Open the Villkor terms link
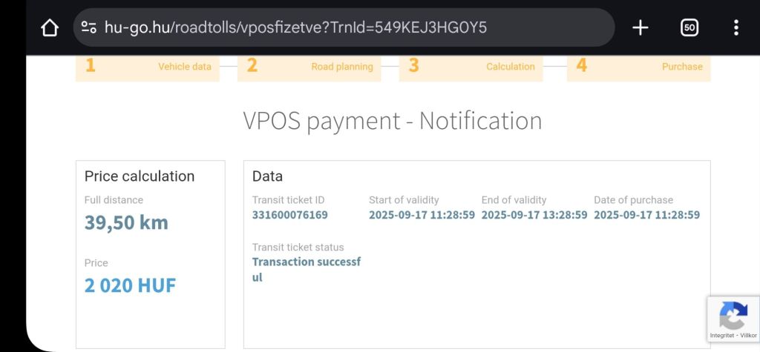The image size is (760, 352). tap(747, 336)
